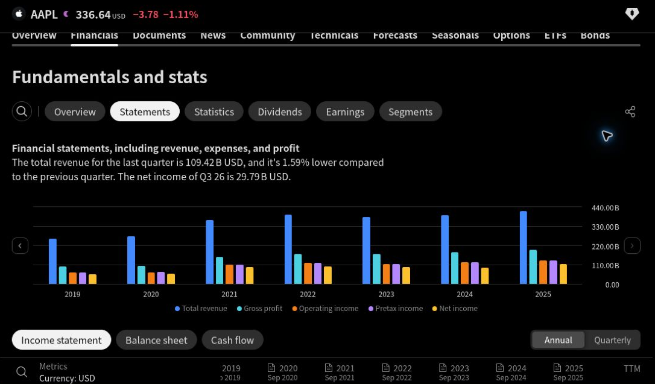The height and width of the screenshot is (384, 655).
Task: Select the Dividends pill
Action: (x=280, y=112)
